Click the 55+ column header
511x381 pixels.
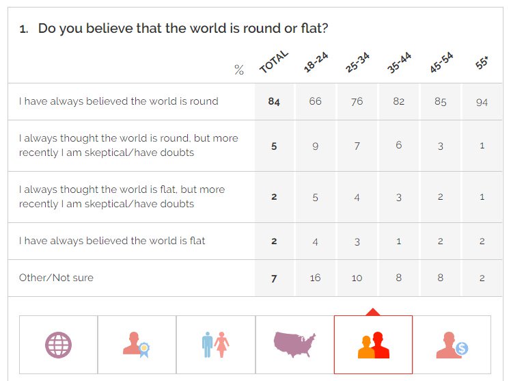click(x=482, y=64)
